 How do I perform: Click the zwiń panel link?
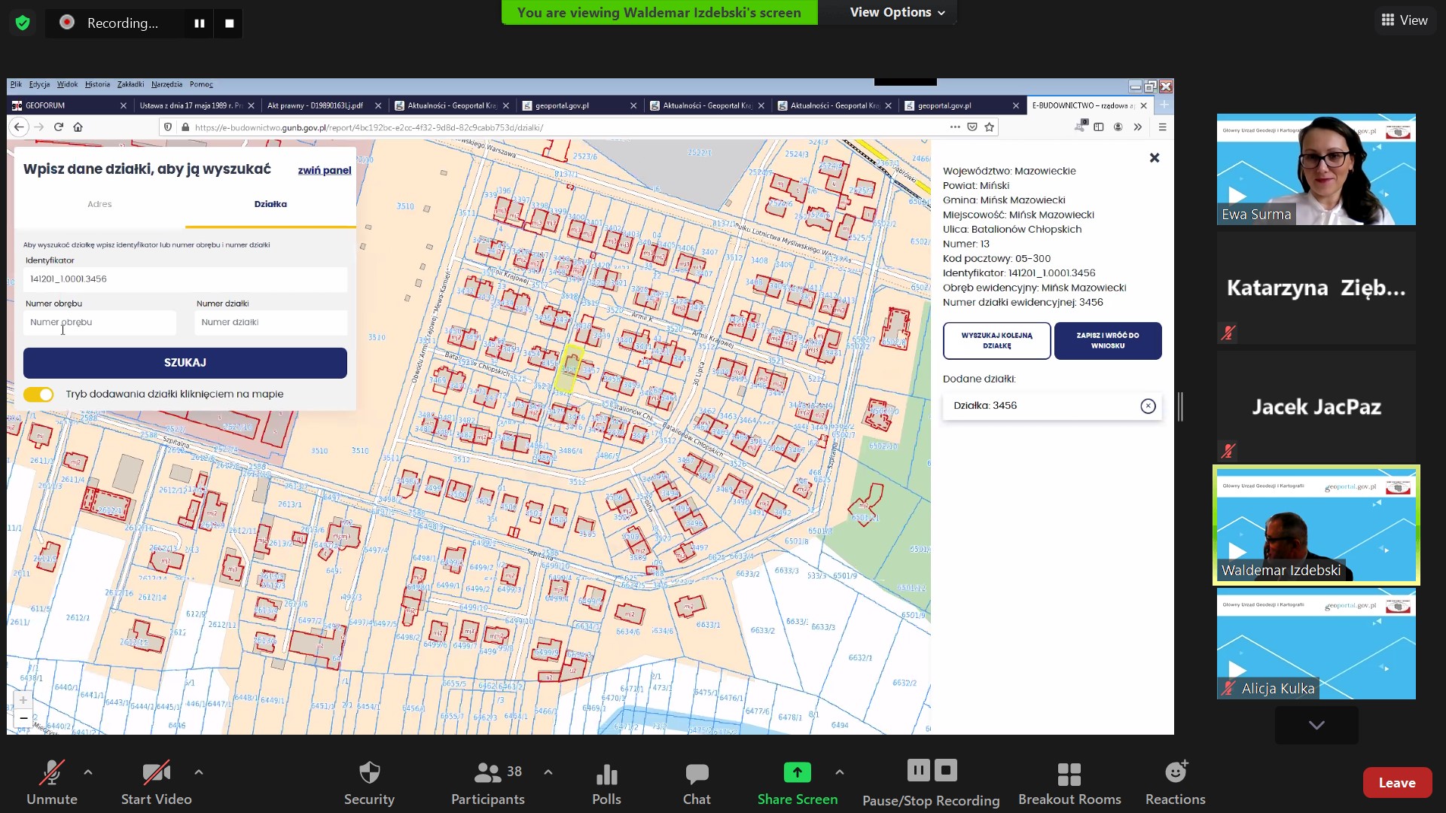[x=324, y=170]
